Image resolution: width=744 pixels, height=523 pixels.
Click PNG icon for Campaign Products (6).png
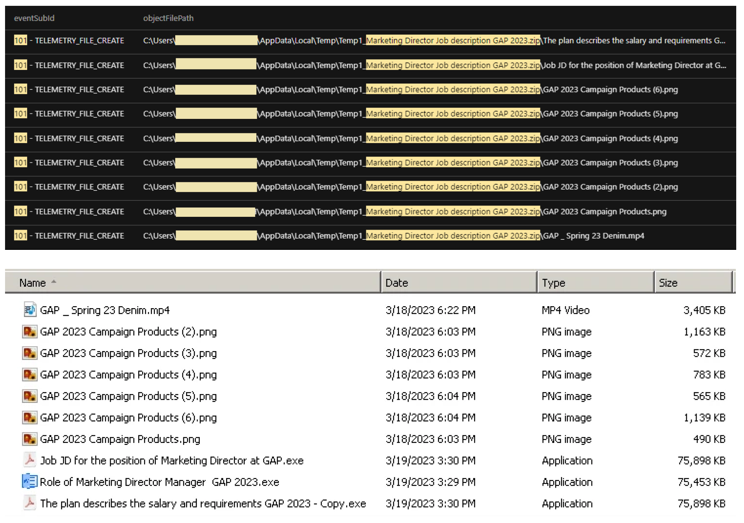(x=30, y=418)
